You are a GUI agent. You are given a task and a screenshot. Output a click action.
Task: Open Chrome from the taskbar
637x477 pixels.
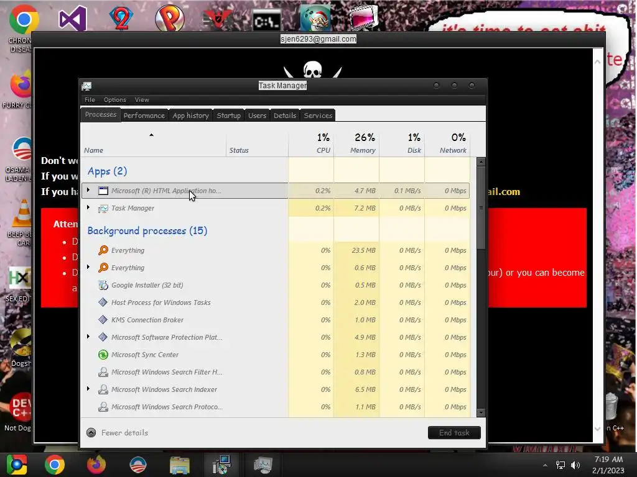(x=55, y=465)
